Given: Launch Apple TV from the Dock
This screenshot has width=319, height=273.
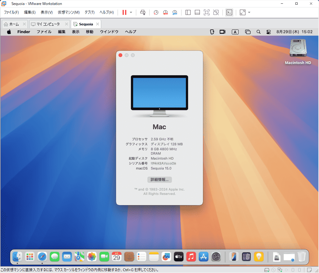Looking at the screenshot, I should pyautogui.click(x=179, y=257).
